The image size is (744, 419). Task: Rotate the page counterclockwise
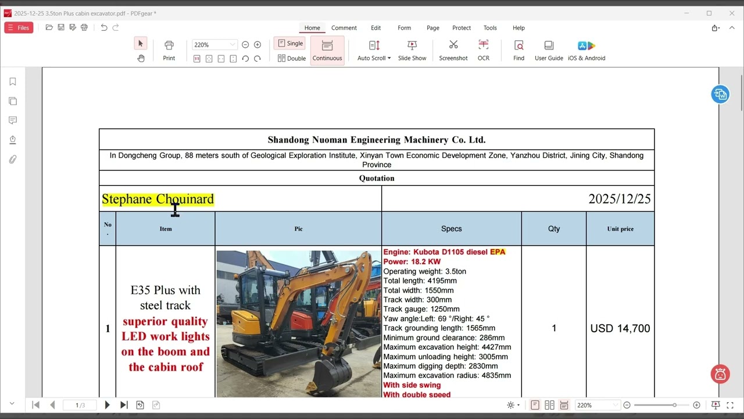coord(245,59)
